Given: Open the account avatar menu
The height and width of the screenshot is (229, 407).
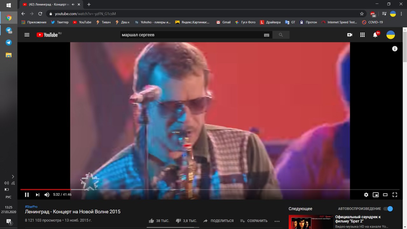Looking at the screenshot, I should (390, 35).
